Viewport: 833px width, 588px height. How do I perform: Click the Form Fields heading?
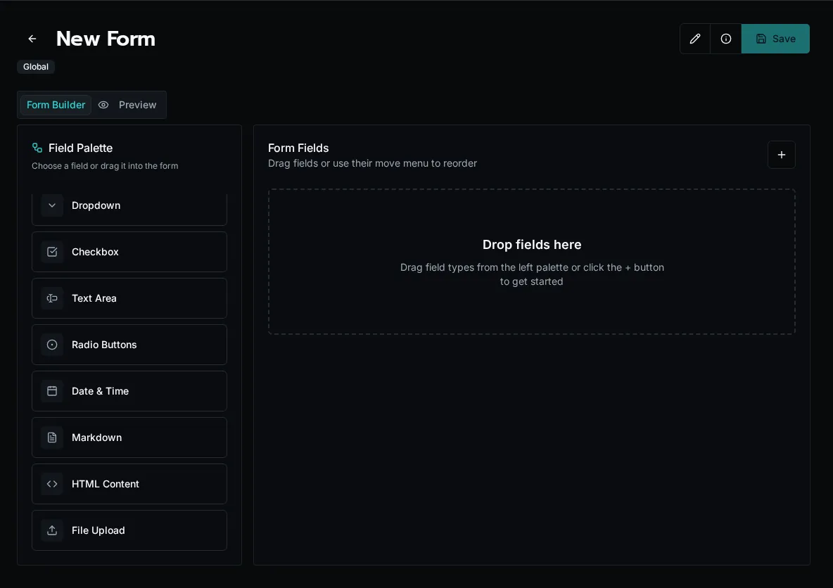point(298,148)
